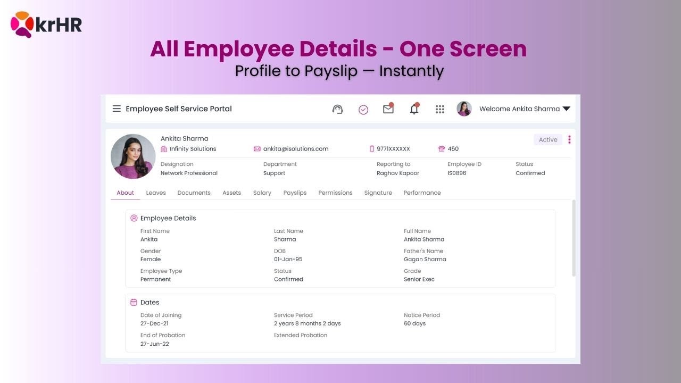Viewport: 681px width, 383px height.
Task: Click the company building icon near Infinity Solutions
Action: coord(164,149)
